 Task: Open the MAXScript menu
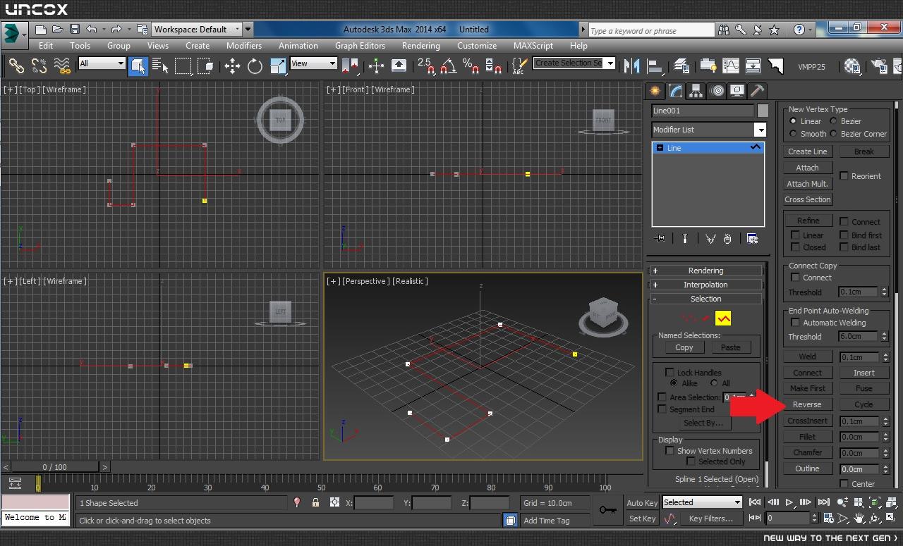click(x=533, y=46)
